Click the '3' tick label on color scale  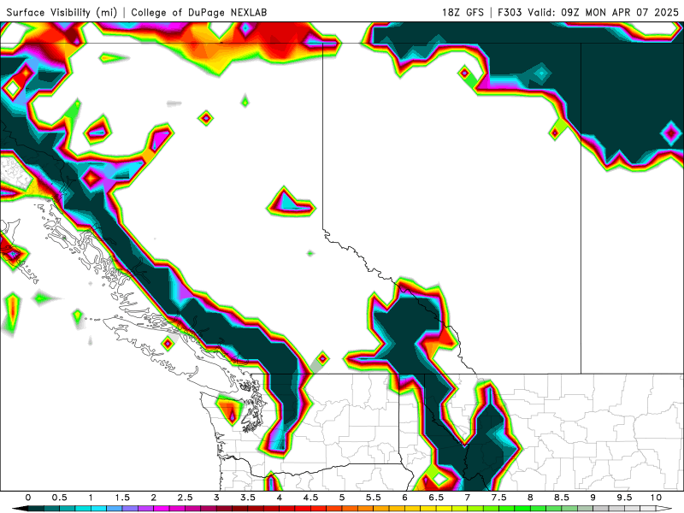pyautogui.click(x=216, y=498)
